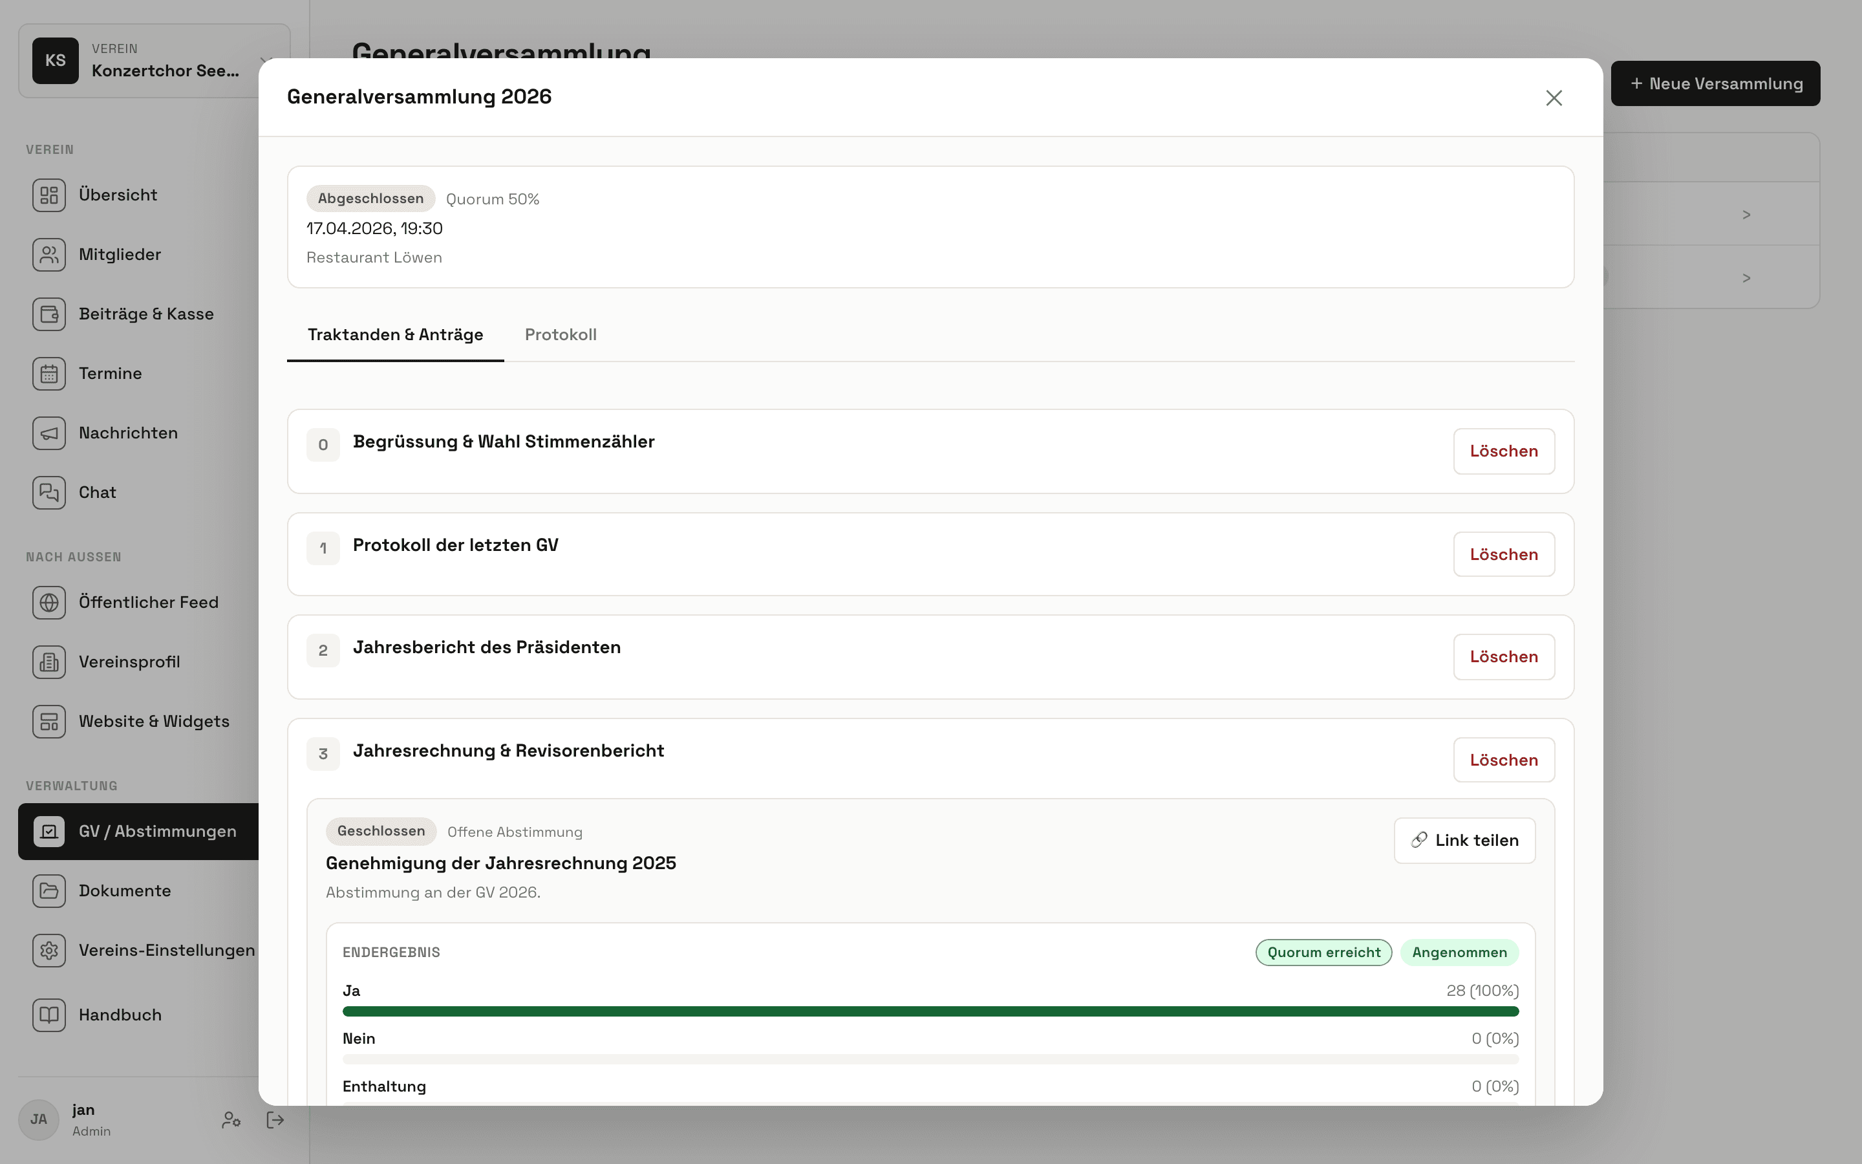Click the 28 (100%) vote count
The height and width of the screenshot is (1164, 1862).
coord(1482,991)
